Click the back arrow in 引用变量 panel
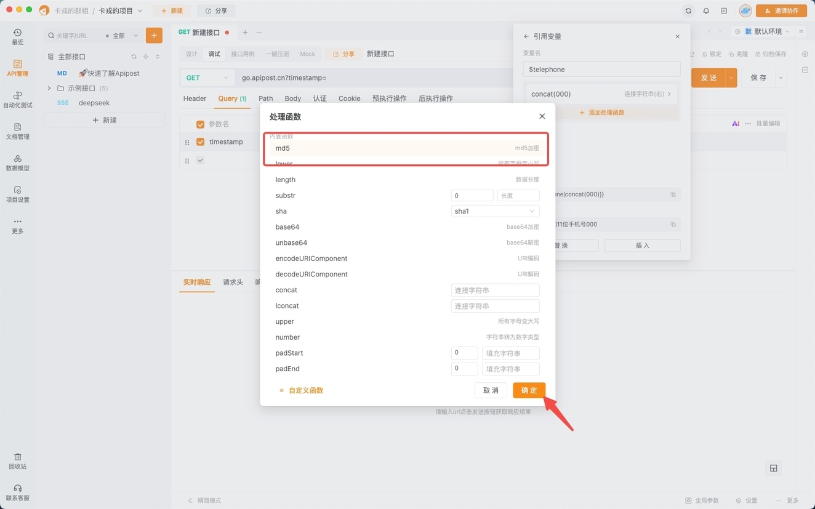Screen dimensions: 815x509 526,36
